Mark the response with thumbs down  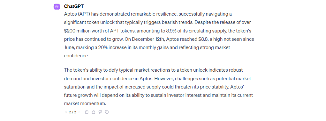[100, 112]
